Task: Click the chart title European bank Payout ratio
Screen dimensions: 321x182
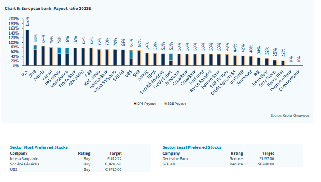Action: [48, 9]
